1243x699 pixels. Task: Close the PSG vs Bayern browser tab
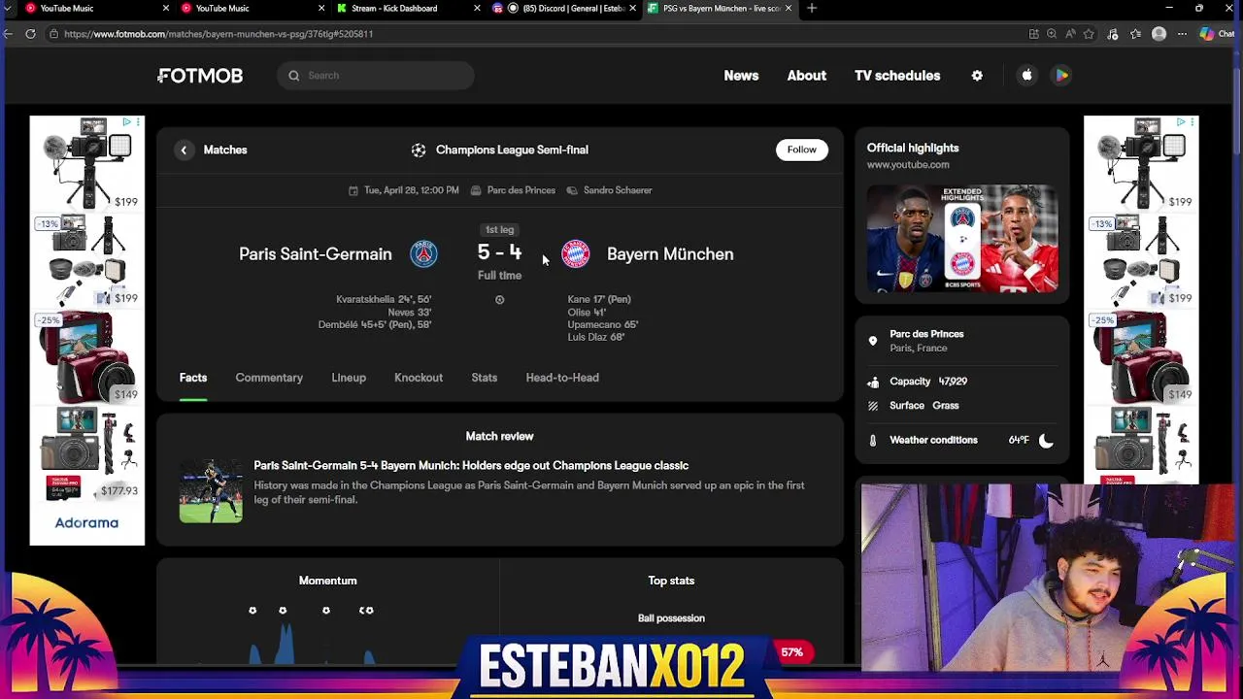coord(788,9)
